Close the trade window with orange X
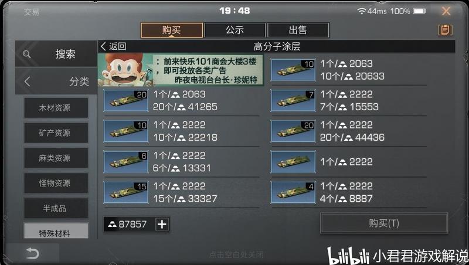The image size is (469, 265). (x=446, y=11)
